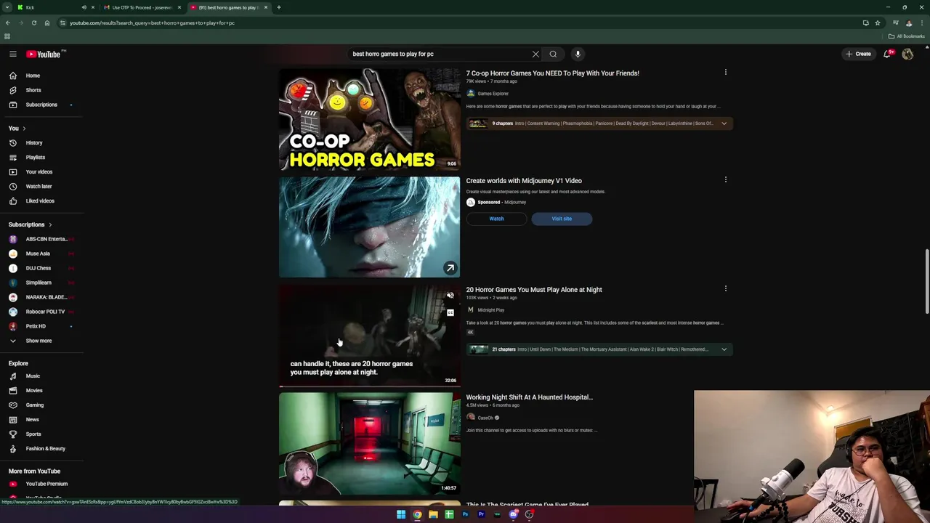Open Home in the sidebar

pos(33,76)
